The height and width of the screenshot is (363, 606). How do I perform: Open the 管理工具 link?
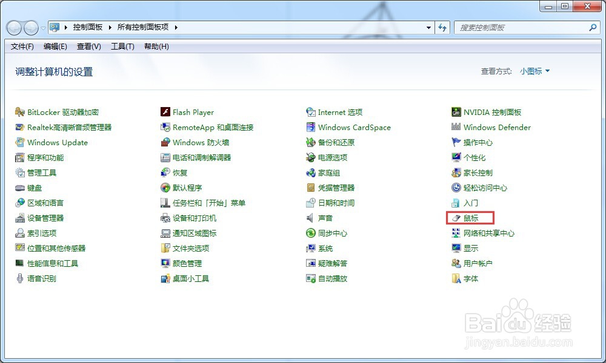coord(42,173)
